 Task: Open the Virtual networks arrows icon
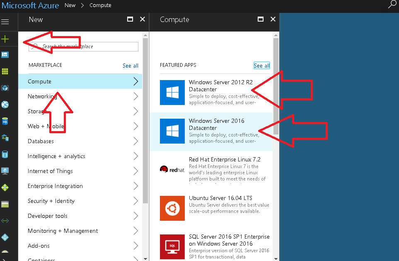[x=5, y=221]
